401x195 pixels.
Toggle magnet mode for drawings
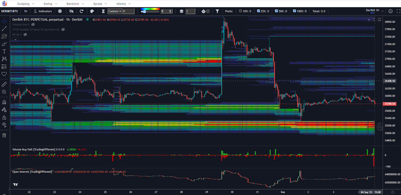click(x=4, y=102)
